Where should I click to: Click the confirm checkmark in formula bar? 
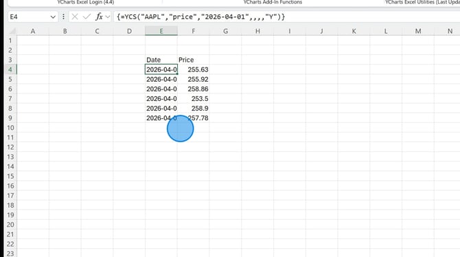87,16
